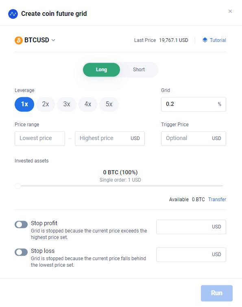
Task: Close the Create coin future grid dialog
Action: [230, 11]
